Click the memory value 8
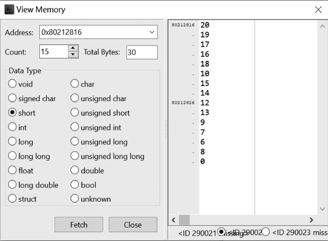 click(202, 152)
